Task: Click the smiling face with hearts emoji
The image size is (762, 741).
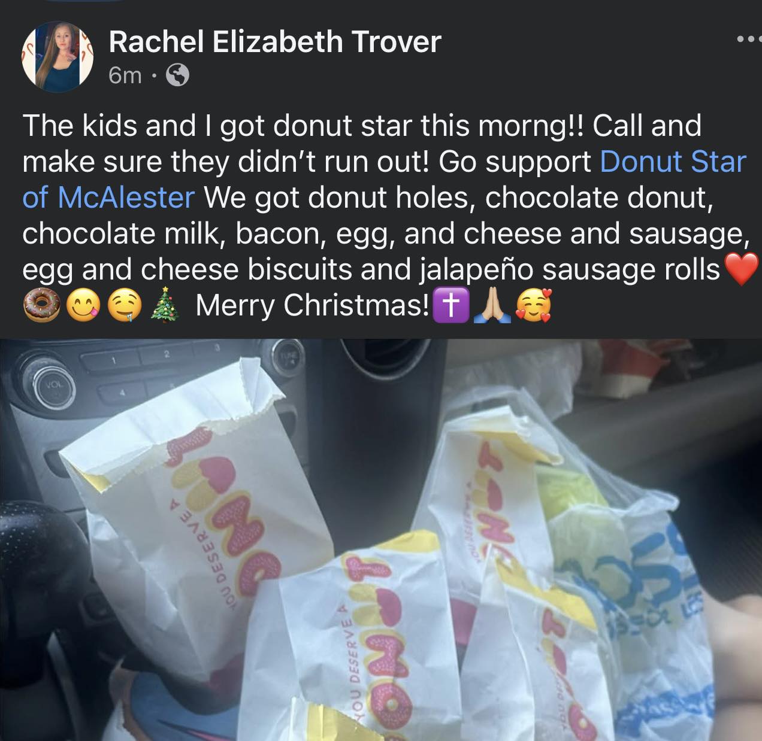Action: pyautogui.click(x=533, y=305)
